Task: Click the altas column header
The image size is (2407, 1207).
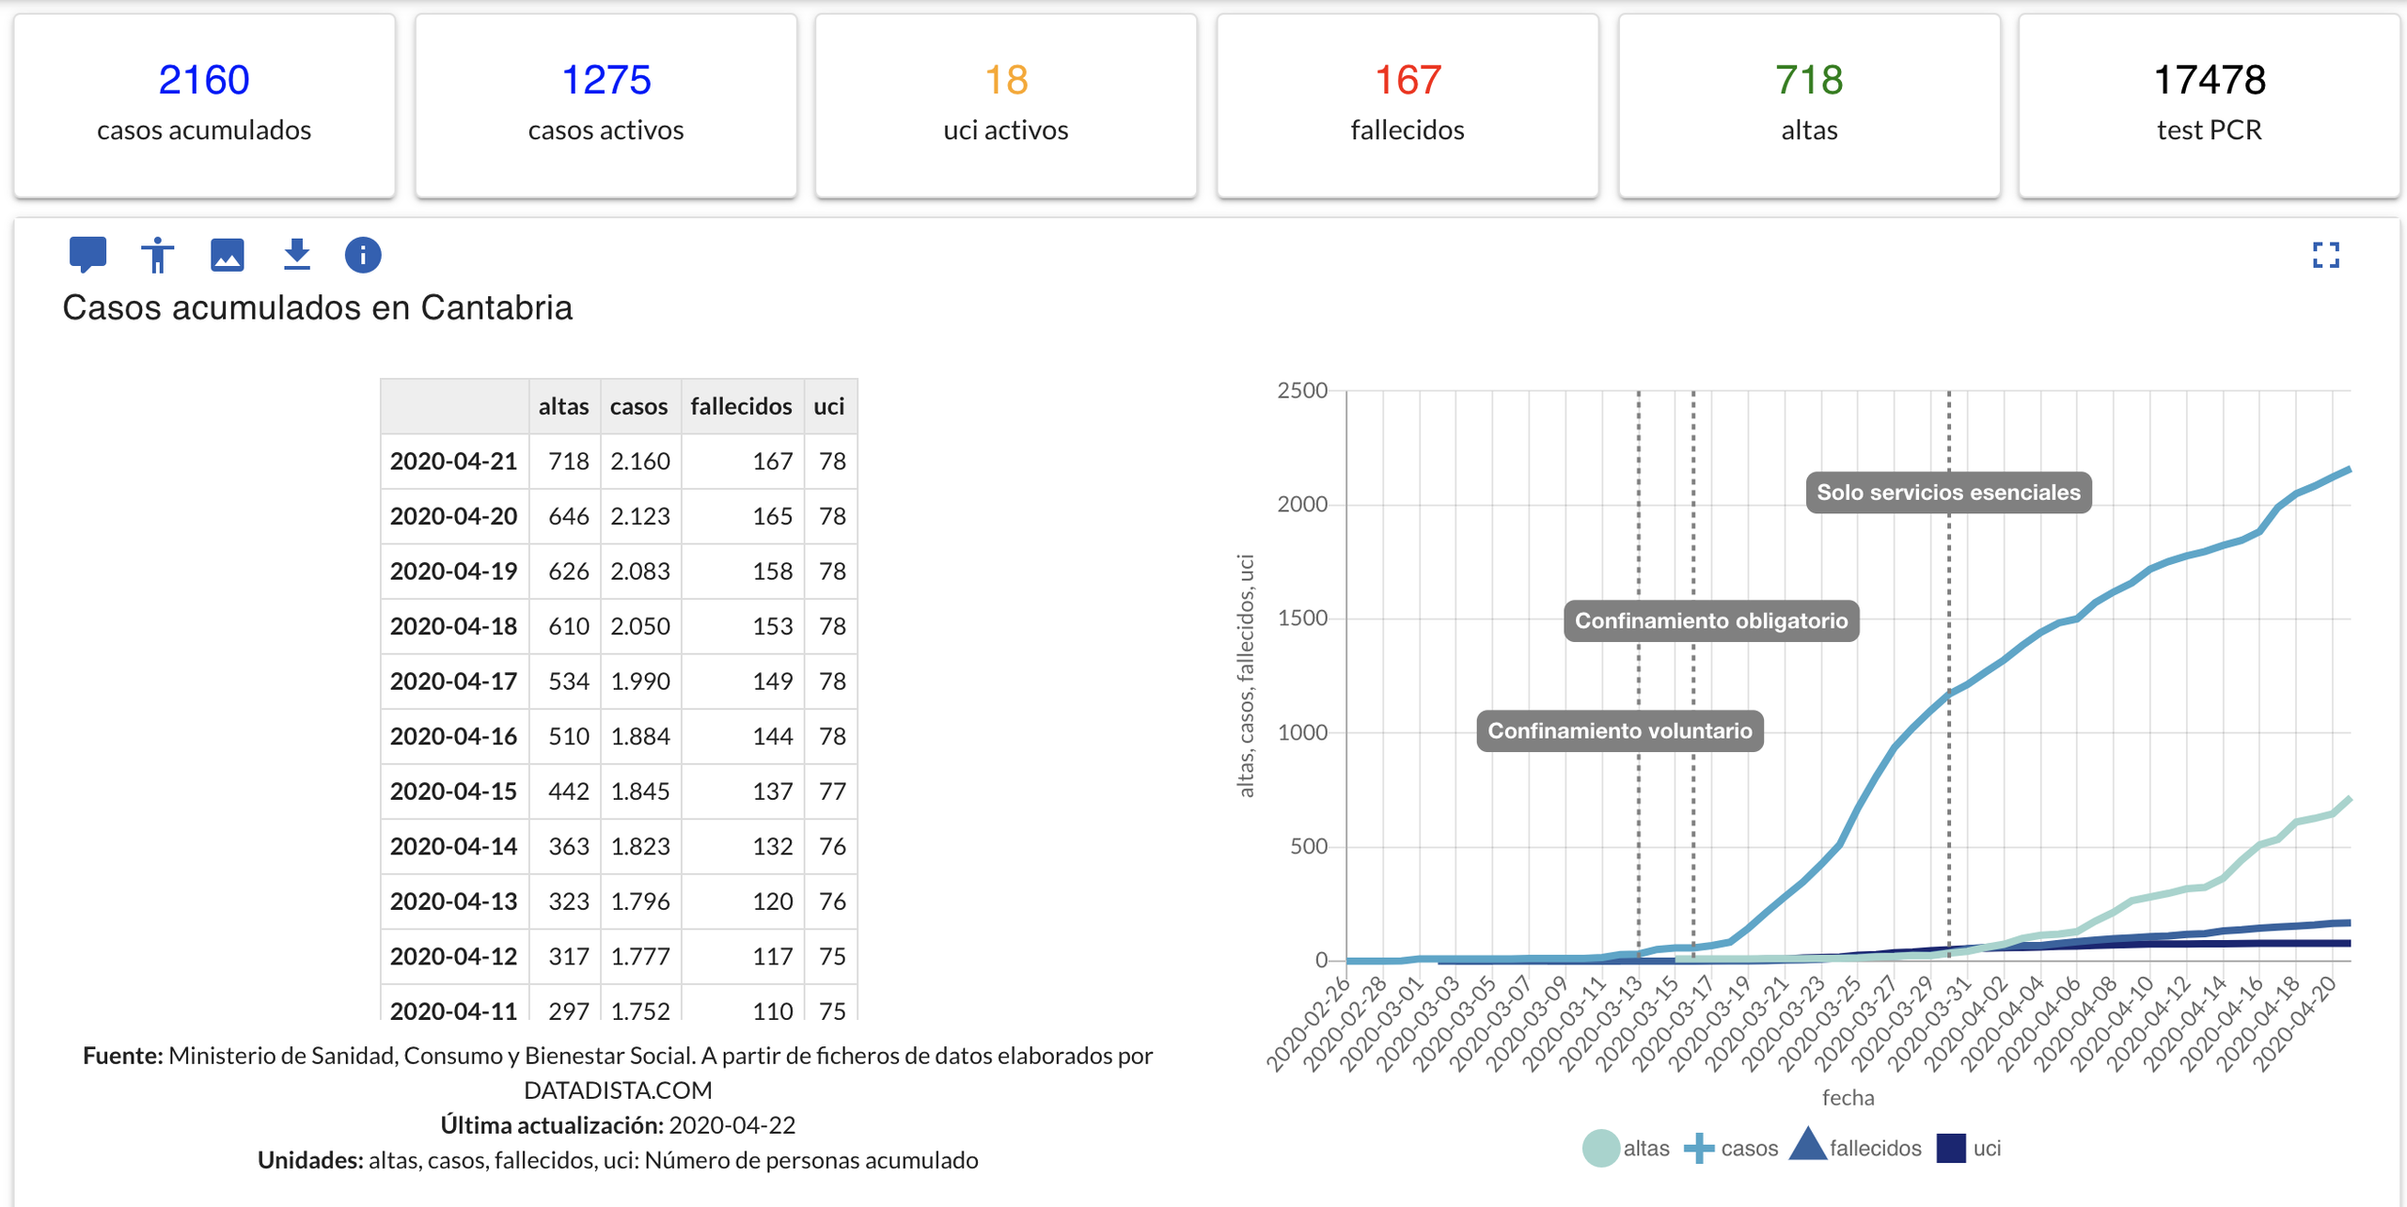Action: pos(563,406)
